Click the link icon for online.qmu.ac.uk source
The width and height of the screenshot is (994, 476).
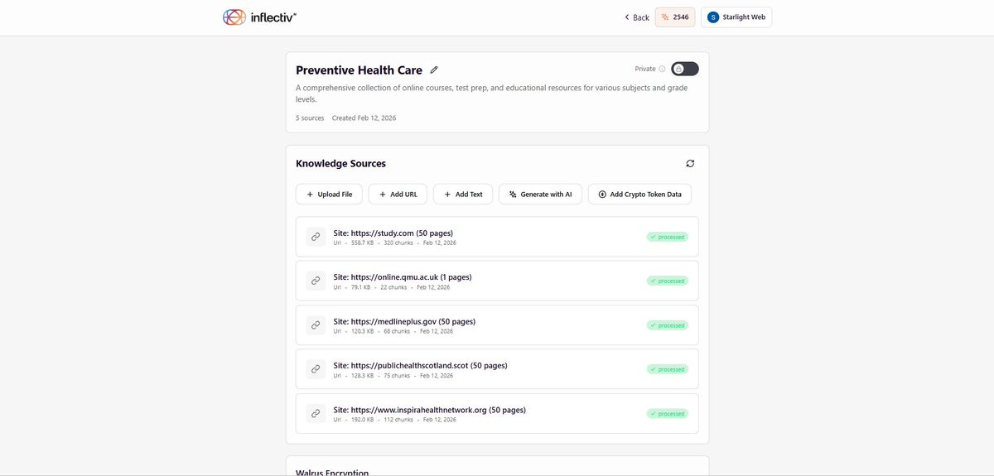point(316,281)
